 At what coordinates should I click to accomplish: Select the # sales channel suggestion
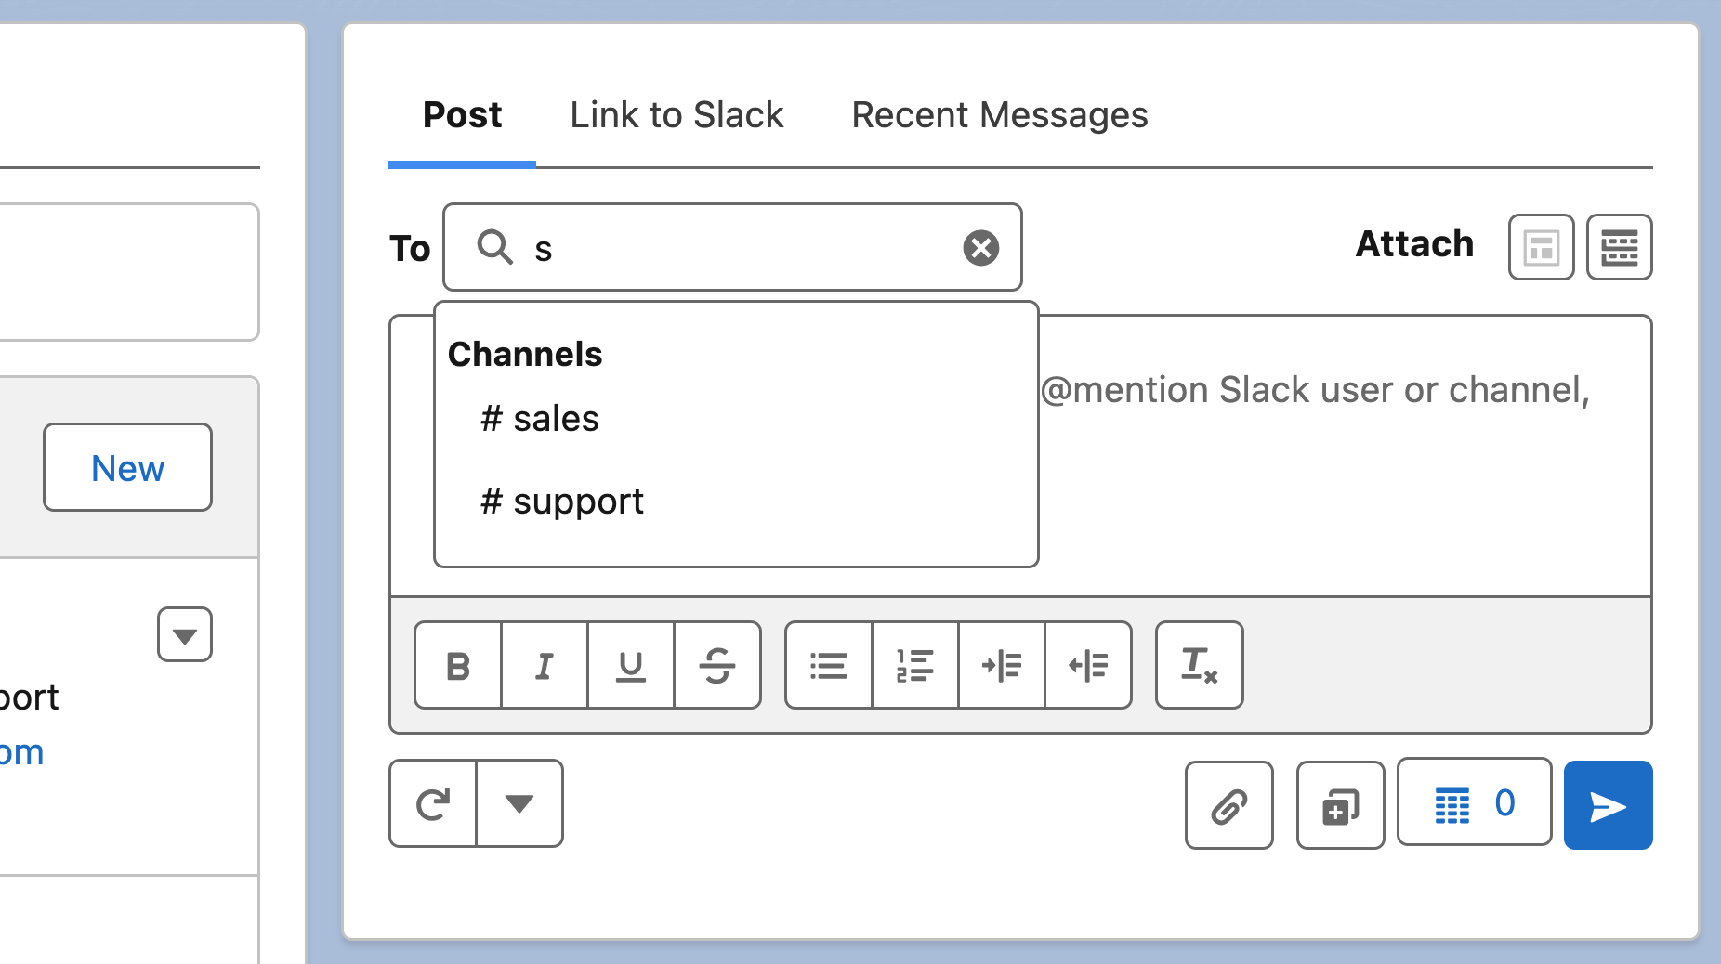(539, 418)
